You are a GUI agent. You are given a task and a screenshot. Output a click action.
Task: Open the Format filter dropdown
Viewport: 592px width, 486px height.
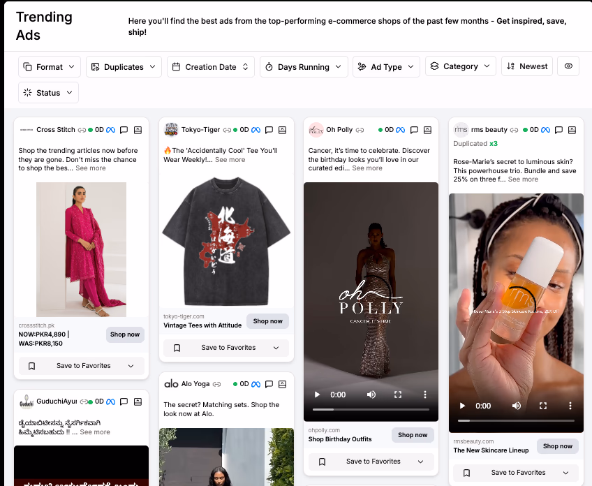click(50, 67)
